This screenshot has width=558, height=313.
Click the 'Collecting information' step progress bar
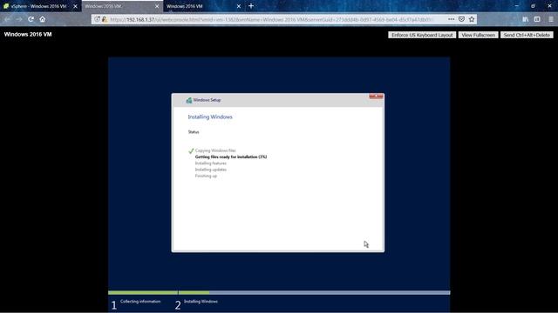pyautogui.click(x=143, y=293)
